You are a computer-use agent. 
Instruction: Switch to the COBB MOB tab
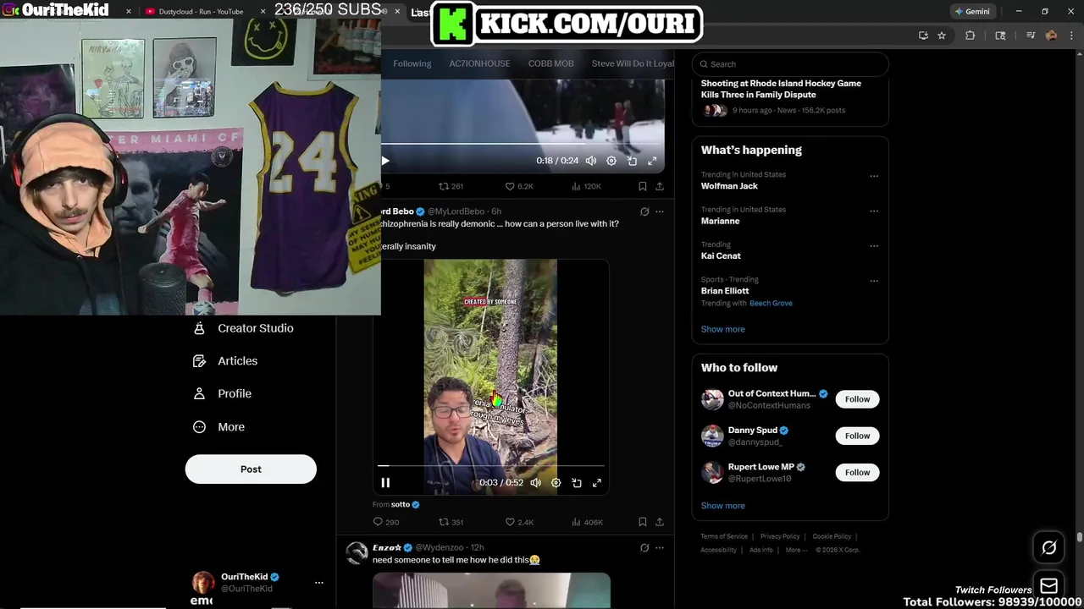(550, 63)
